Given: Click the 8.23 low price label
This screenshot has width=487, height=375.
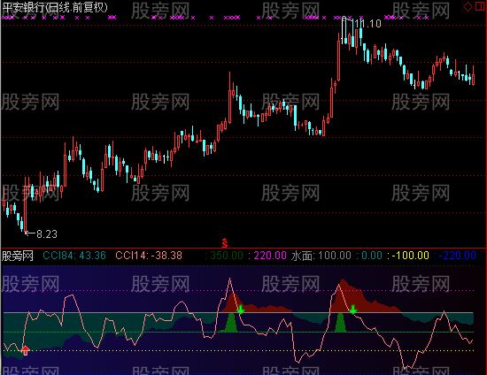Looking at the screenshot, I should click(47, 233).
